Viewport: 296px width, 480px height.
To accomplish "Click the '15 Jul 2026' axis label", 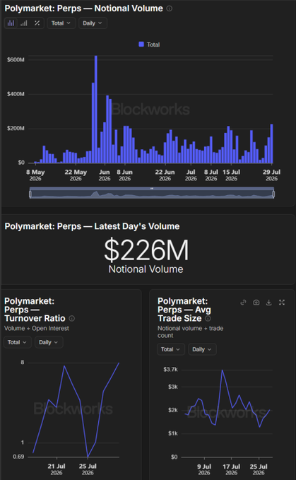I will [231, 175].
